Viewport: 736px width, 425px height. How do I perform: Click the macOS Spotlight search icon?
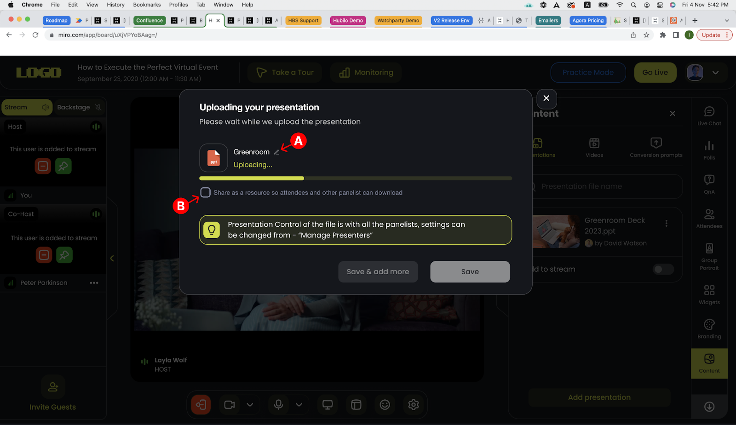(633, 5)
